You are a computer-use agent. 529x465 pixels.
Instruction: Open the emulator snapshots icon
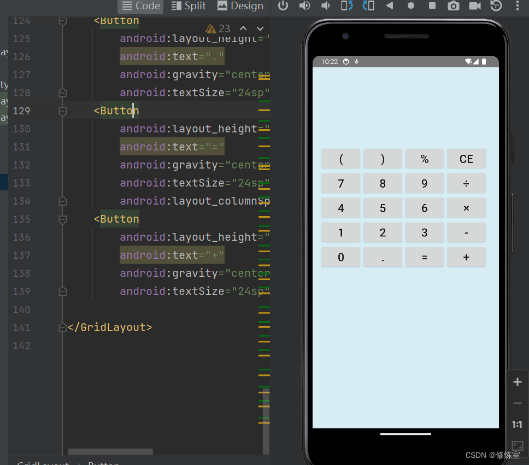[496, 6]
